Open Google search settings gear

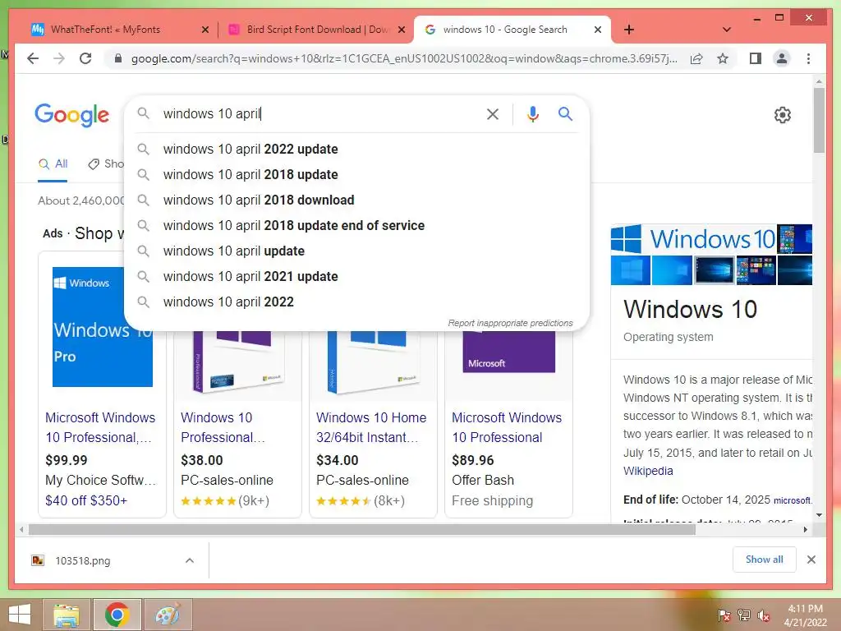coord(783,115)
